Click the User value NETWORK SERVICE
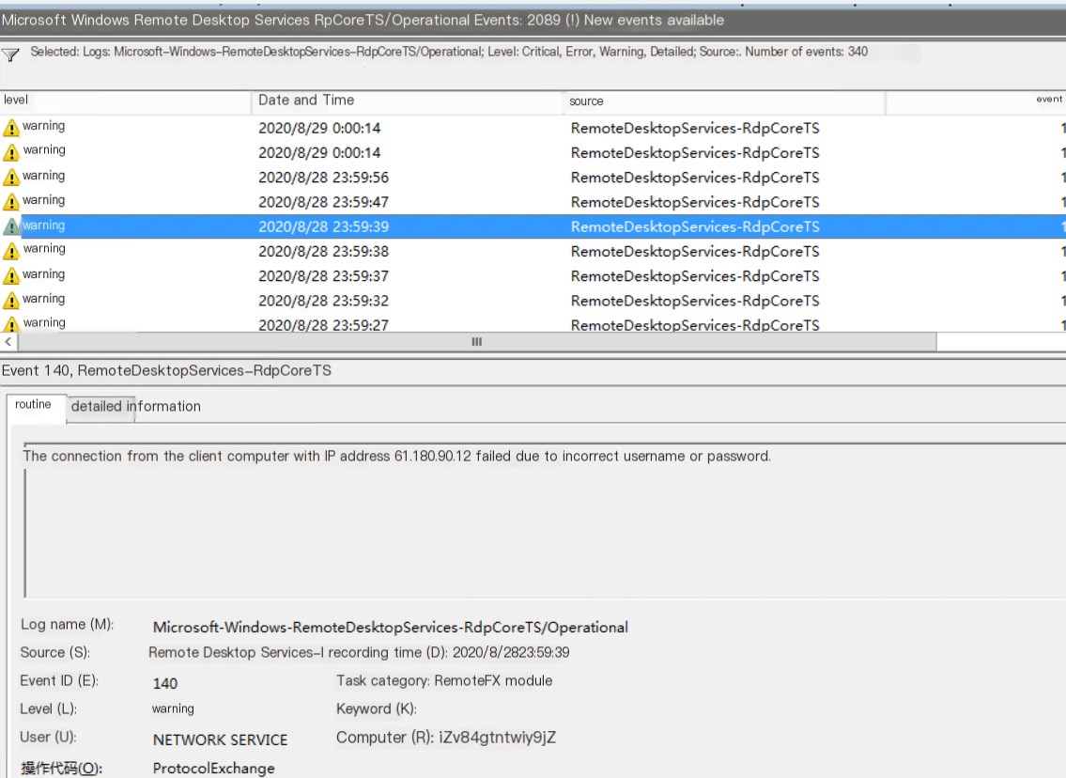The height and width of the screenshot is (778, 1066). (x=221, y=739)
